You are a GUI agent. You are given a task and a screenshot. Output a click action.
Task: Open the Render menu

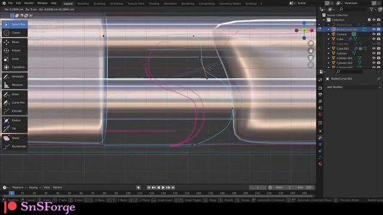click(29, 3)
